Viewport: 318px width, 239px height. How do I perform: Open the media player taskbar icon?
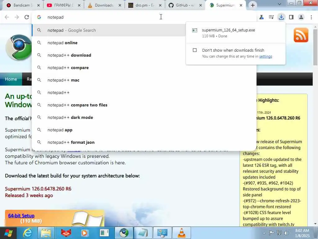84,233
